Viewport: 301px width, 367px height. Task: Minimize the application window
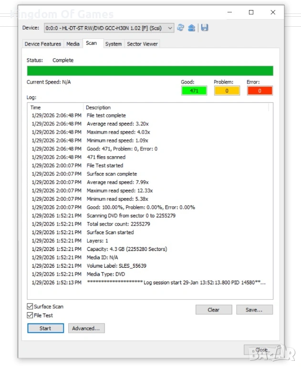229,13
